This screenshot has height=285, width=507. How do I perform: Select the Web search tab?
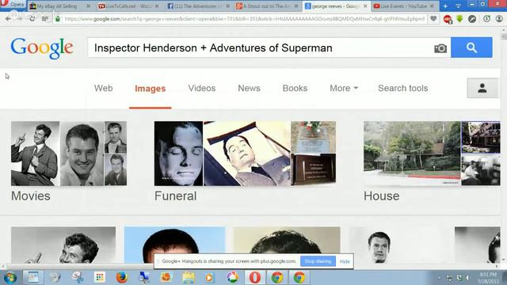click(x=104, y=88)
